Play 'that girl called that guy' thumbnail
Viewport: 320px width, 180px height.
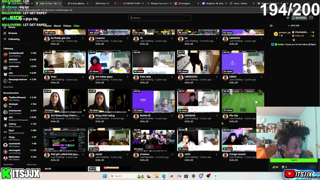pos(64,139)
